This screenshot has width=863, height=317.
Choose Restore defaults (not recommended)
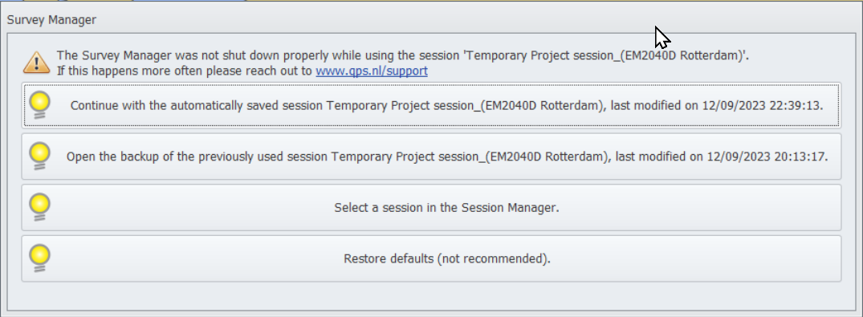[x=432, y=258]
